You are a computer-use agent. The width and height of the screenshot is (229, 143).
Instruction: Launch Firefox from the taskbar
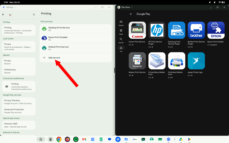(67, 139)
